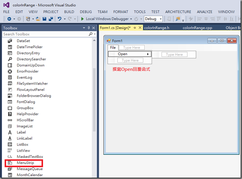The width and height of the screenshot is (242, 179).
Task: Expand the Toolbox search options arrow
Action: click(x=95, y=34)
